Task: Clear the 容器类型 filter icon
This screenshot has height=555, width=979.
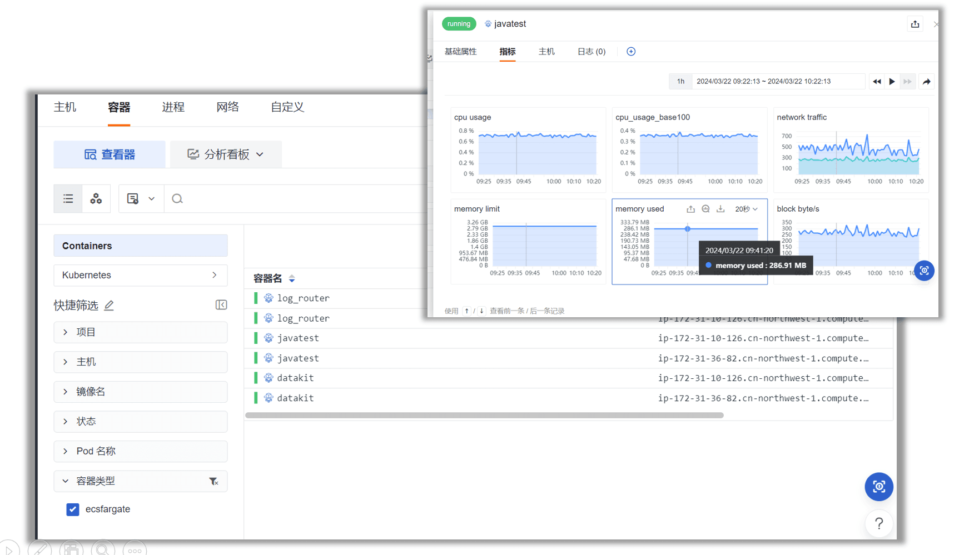Action: pos(213,482)
